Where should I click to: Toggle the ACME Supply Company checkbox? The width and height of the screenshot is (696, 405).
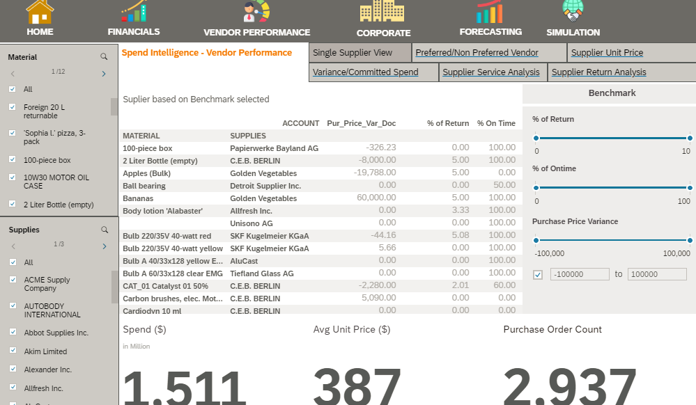coord(13,280)
